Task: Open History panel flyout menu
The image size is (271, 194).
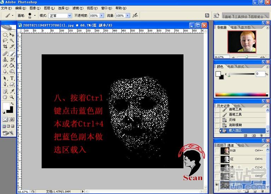Action: [267, 106]
